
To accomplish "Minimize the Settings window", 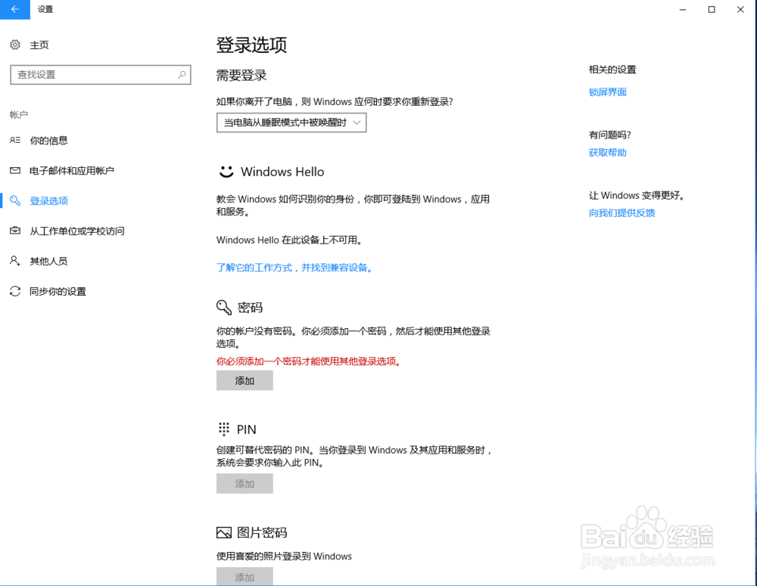I will 683,9.
